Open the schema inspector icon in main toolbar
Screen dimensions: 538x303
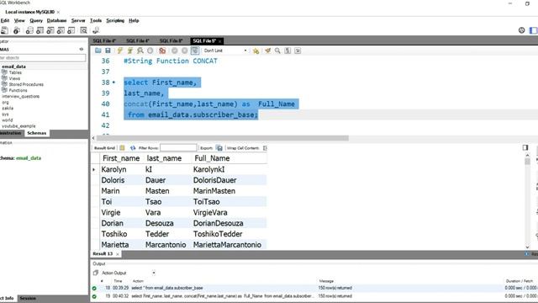[x=17, y=31]
